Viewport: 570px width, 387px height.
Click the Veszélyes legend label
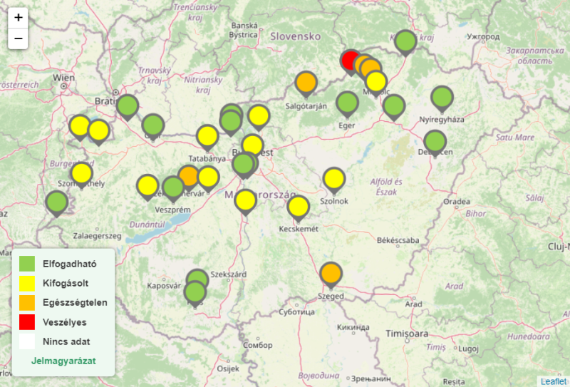[x=64, y=322]
